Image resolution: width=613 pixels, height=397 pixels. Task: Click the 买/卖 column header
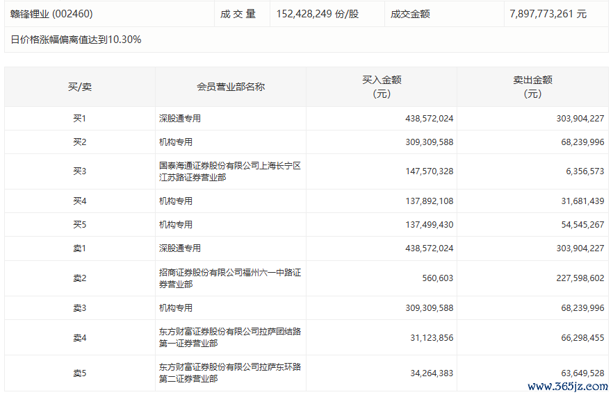(80, 87)
